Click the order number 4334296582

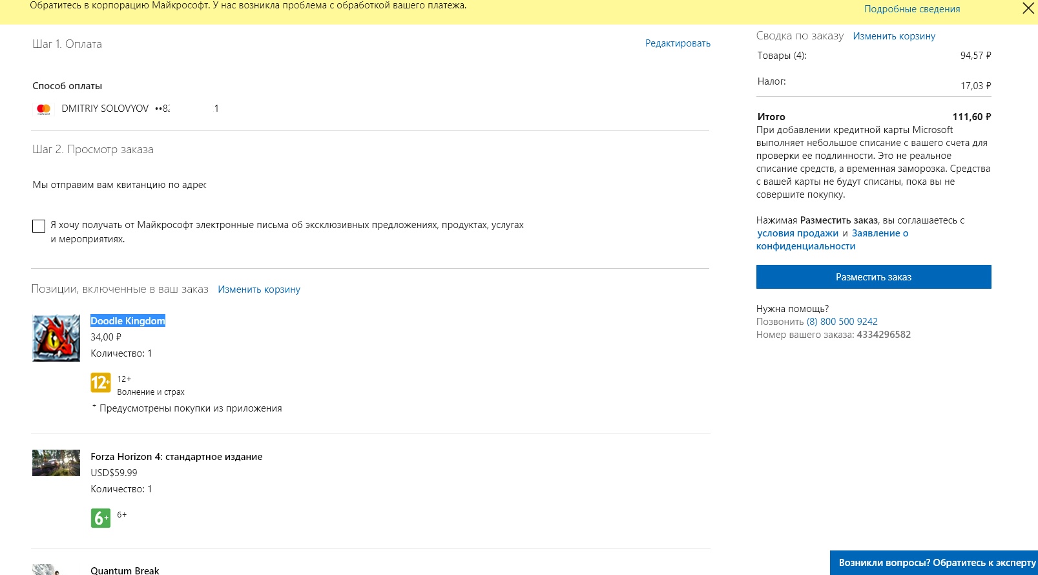(884, 335)
